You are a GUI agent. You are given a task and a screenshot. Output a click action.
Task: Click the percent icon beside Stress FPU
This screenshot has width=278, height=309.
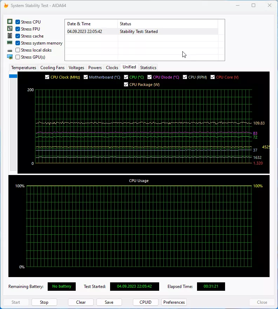(x=10, y=28)
